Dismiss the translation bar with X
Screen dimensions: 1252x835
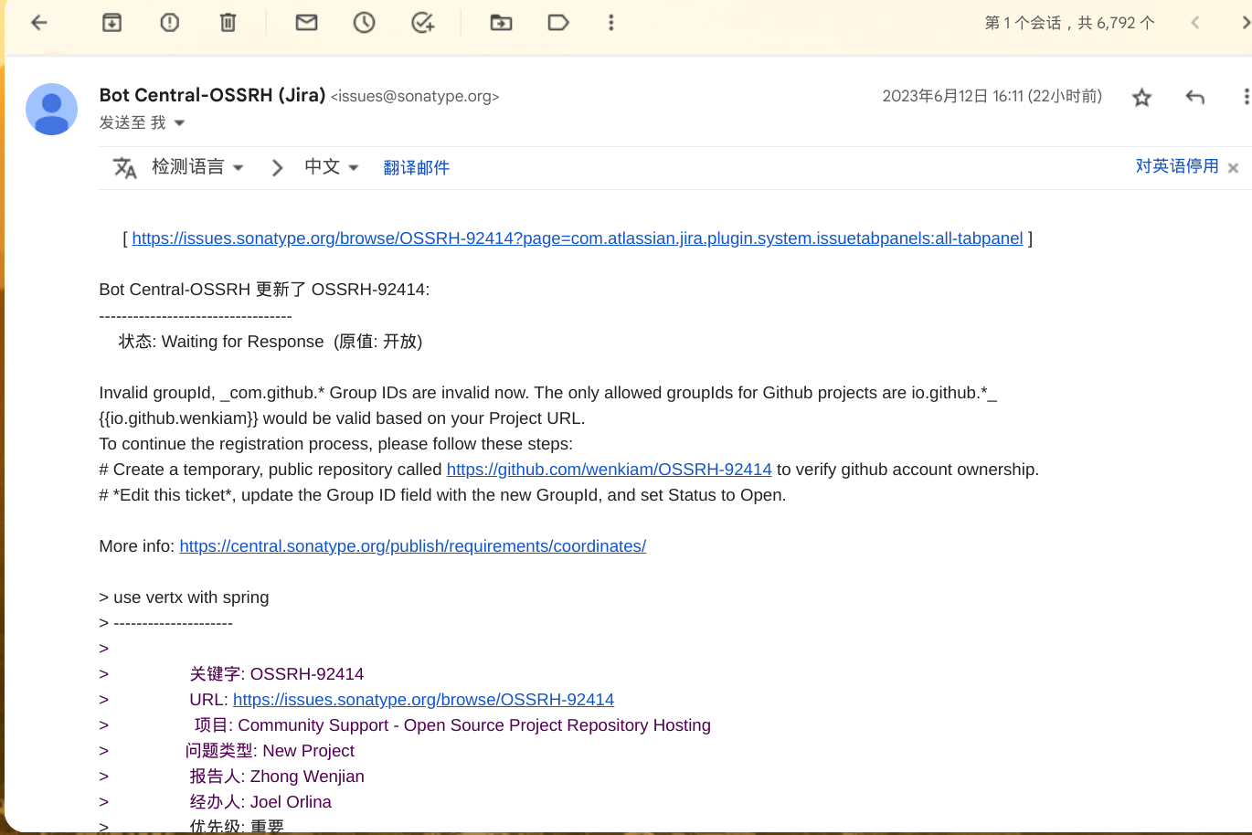tap(1233, 167)
